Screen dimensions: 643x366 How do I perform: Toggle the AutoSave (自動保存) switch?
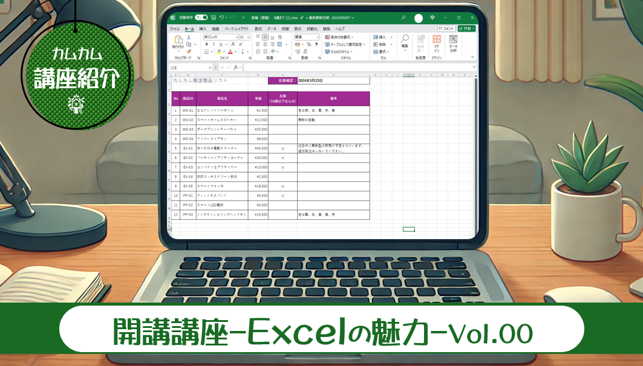coord(201,18)
